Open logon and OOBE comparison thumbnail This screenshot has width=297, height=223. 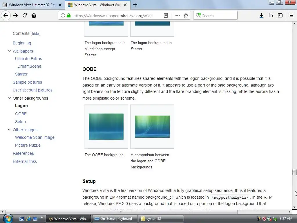click(x=152, y=127)
